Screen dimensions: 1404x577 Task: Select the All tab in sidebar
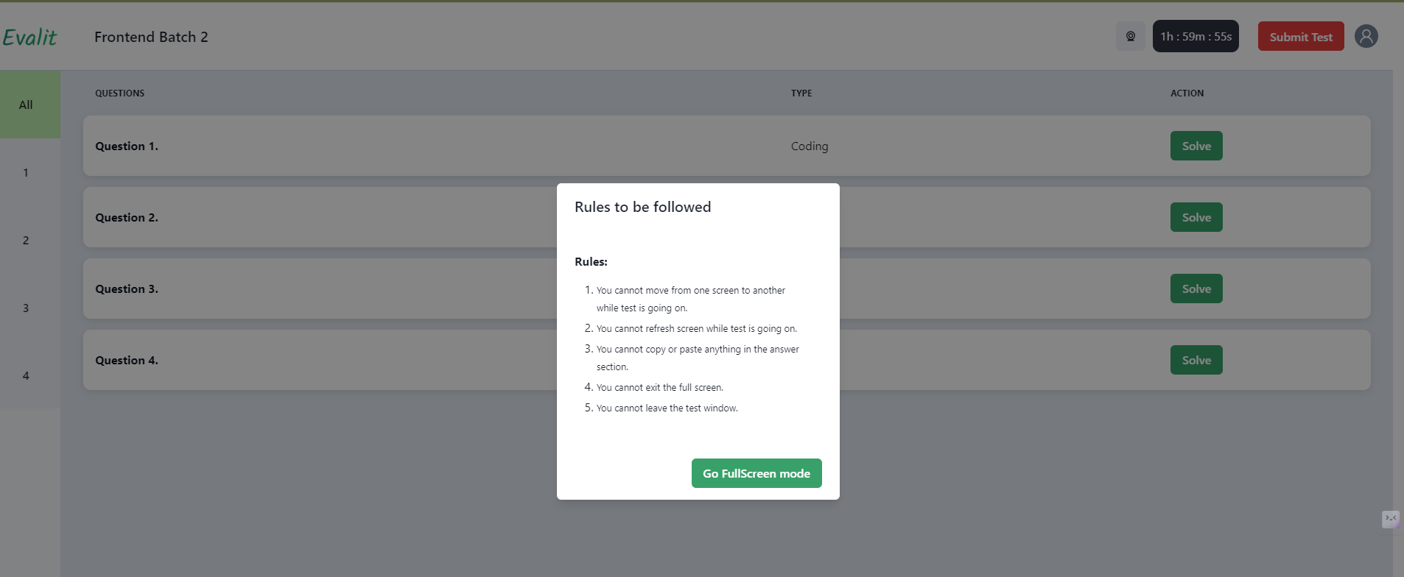26,105
